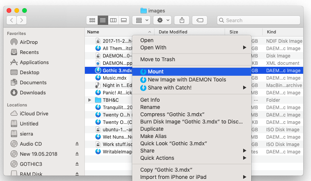Click the Search field
Image resolution: width=311 pixels, height=181 pixels.
(258, 20)
